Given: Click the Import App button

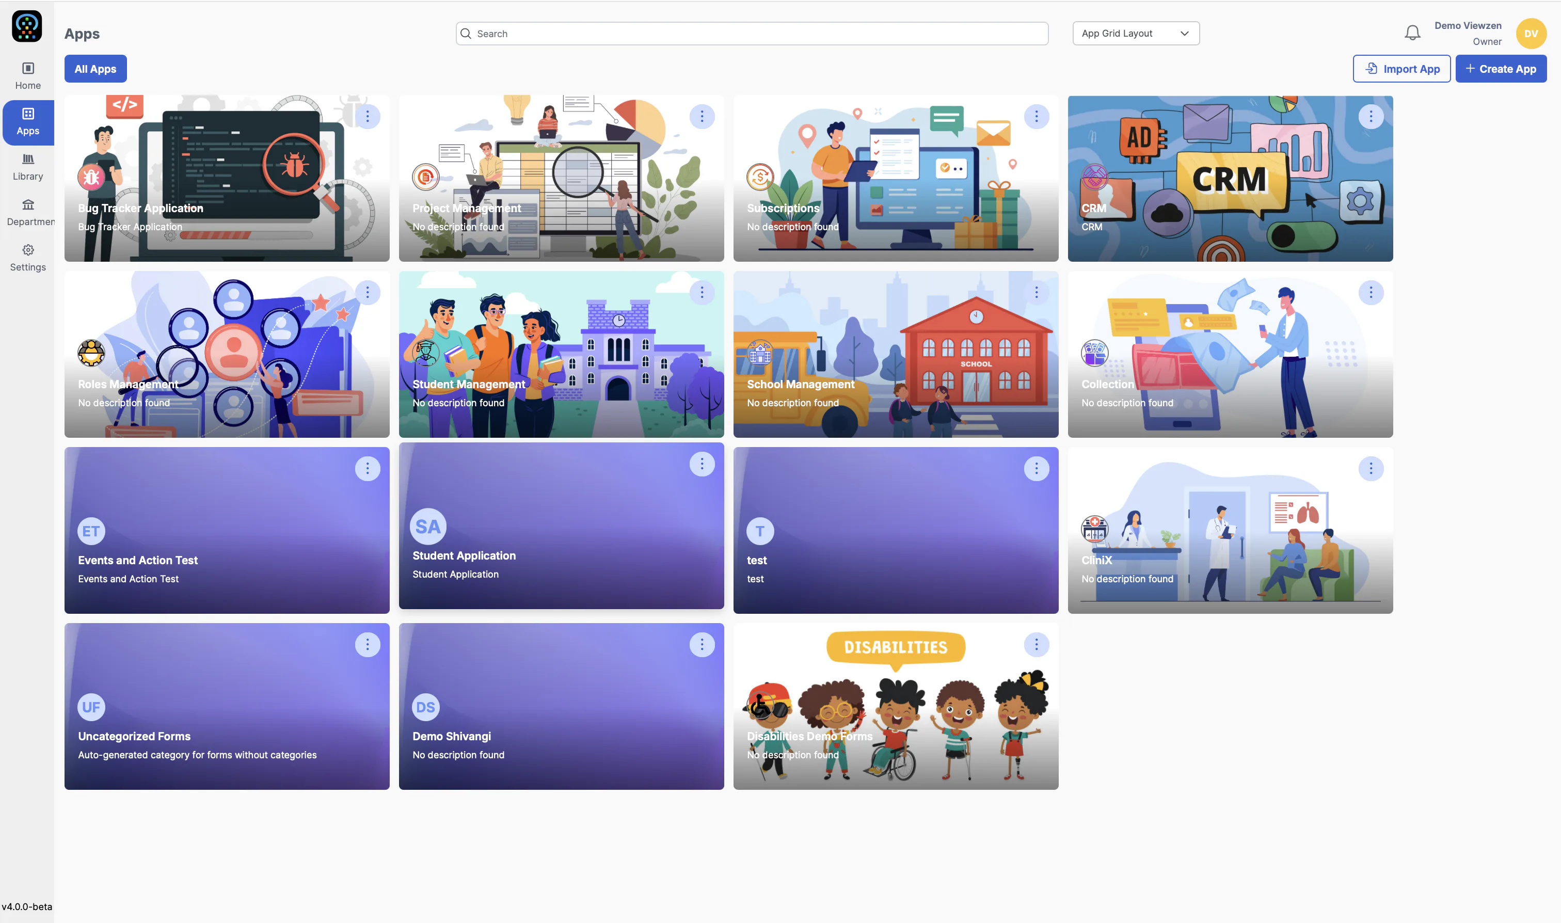Looking at the screenshot, I should tap(1401, 69).
